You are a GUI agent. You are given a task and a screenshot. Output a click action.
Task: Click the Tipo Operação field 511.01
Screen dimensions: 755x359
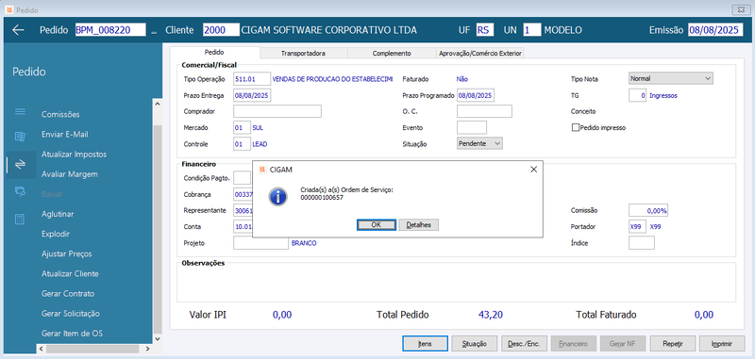click(252, 79)
